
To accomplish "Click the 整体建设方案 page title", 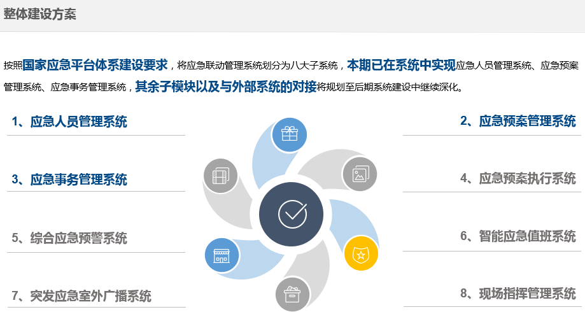I will click(40, 14).
